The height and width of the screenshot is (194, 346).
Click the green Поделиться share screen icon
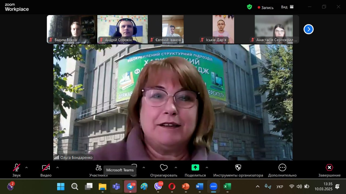pyautogui.click(x=195, y=168)
